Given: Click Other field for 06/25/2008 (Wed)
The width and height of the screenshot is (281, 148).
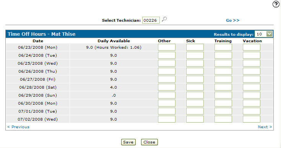Looking at the screenshot, I should pos(167,63).
